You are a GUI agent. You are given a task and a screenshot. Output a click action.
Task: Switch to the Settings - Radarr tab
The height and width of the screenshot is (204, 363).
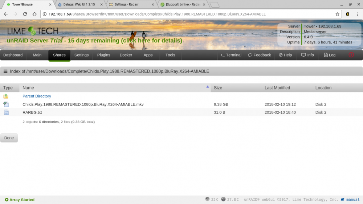(x=127, y=4)
